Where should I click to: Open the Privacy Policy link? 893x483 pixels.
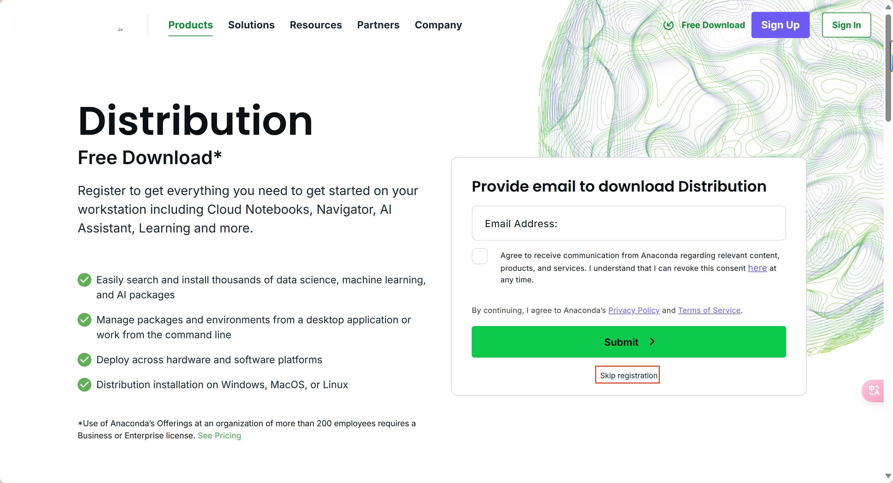tap(634, 310)
